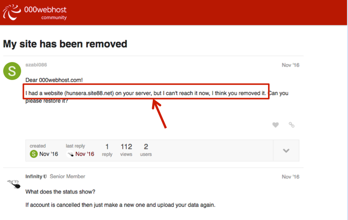Viewport: 348px width, 220px height.
Task: Copy post link via chain icon
Action: (292, 125)
